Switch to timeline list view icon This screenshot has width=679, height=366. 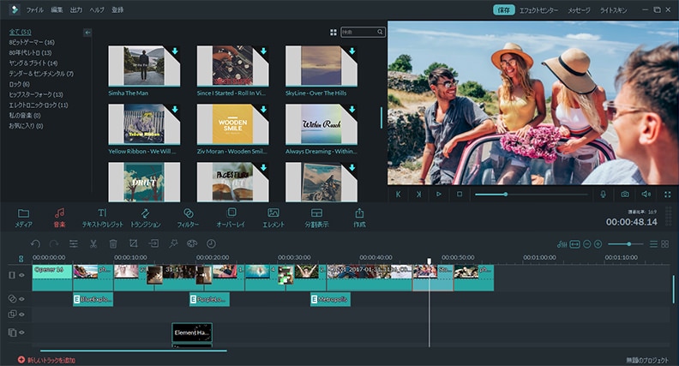click(x=653, y=244)
